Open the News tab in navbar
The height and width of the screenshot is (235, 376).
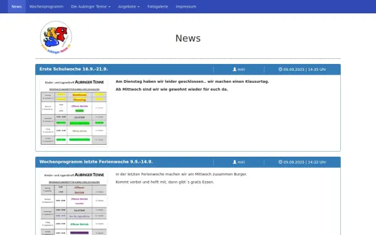17,6
